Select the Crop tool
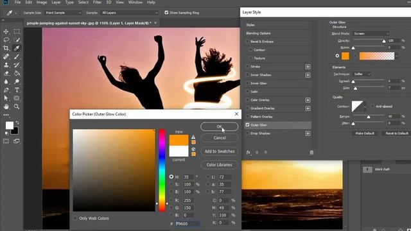The width and height of the screenshot is (411, 231). coord(6,48)
